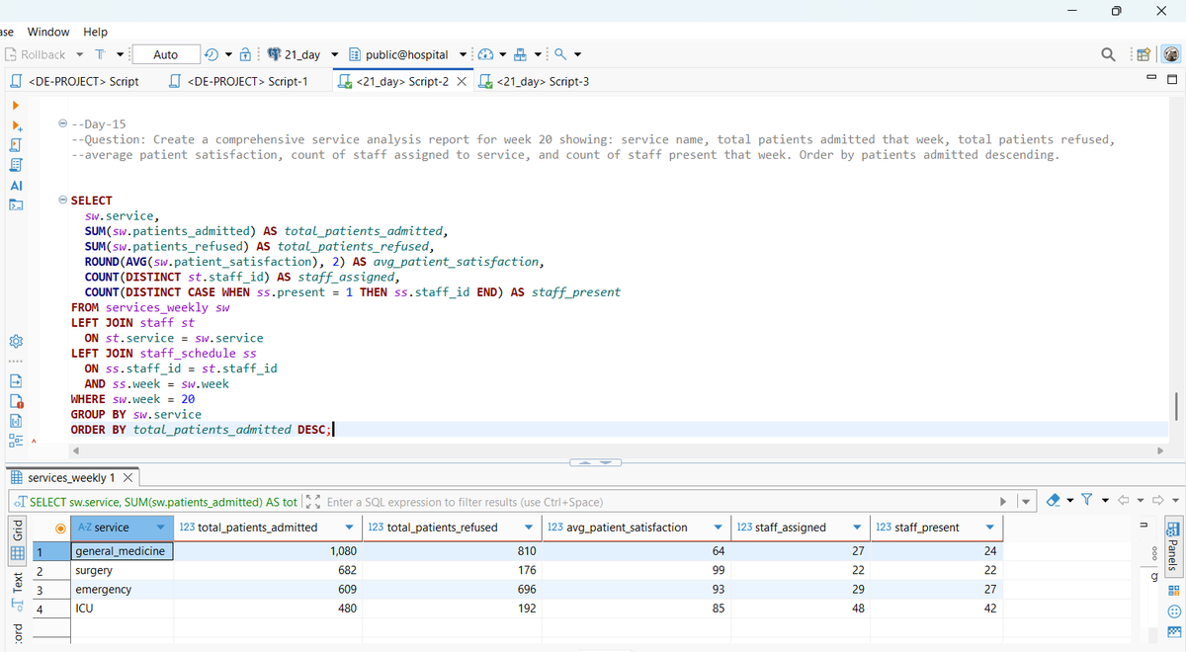Maximize the editor area icon
The image size is (1186, 652).
click(1172, 80)
